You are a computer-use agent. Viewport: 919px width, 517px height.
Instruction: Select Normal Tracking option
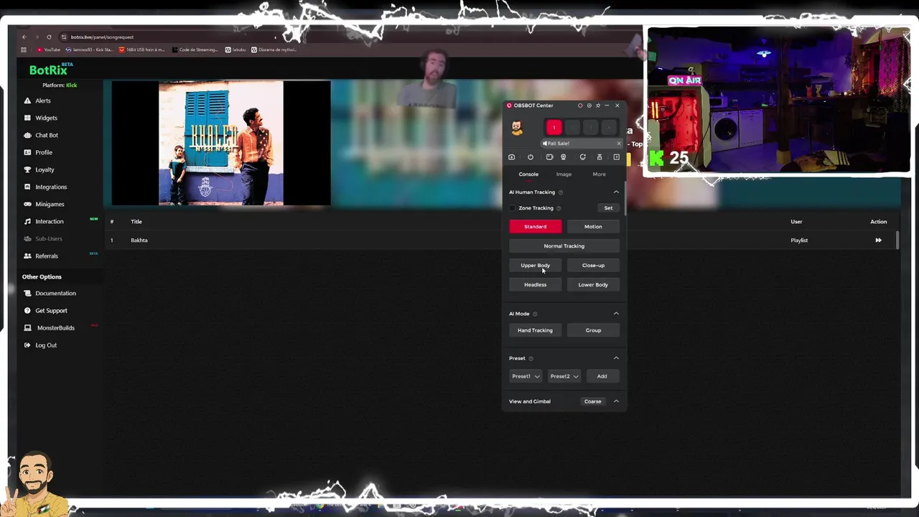[564, 246]
